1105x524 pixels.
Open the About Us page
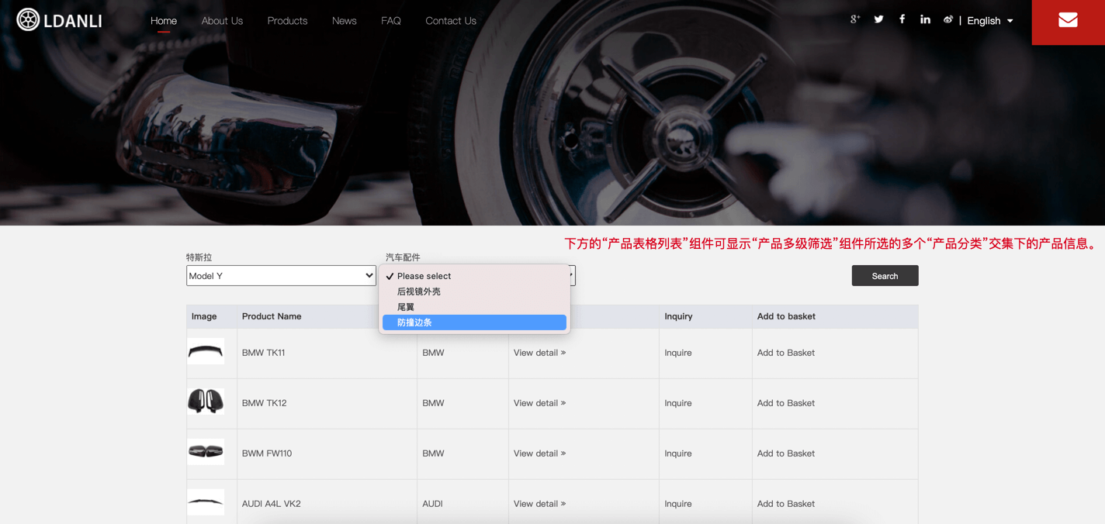(x=222, y=21)
